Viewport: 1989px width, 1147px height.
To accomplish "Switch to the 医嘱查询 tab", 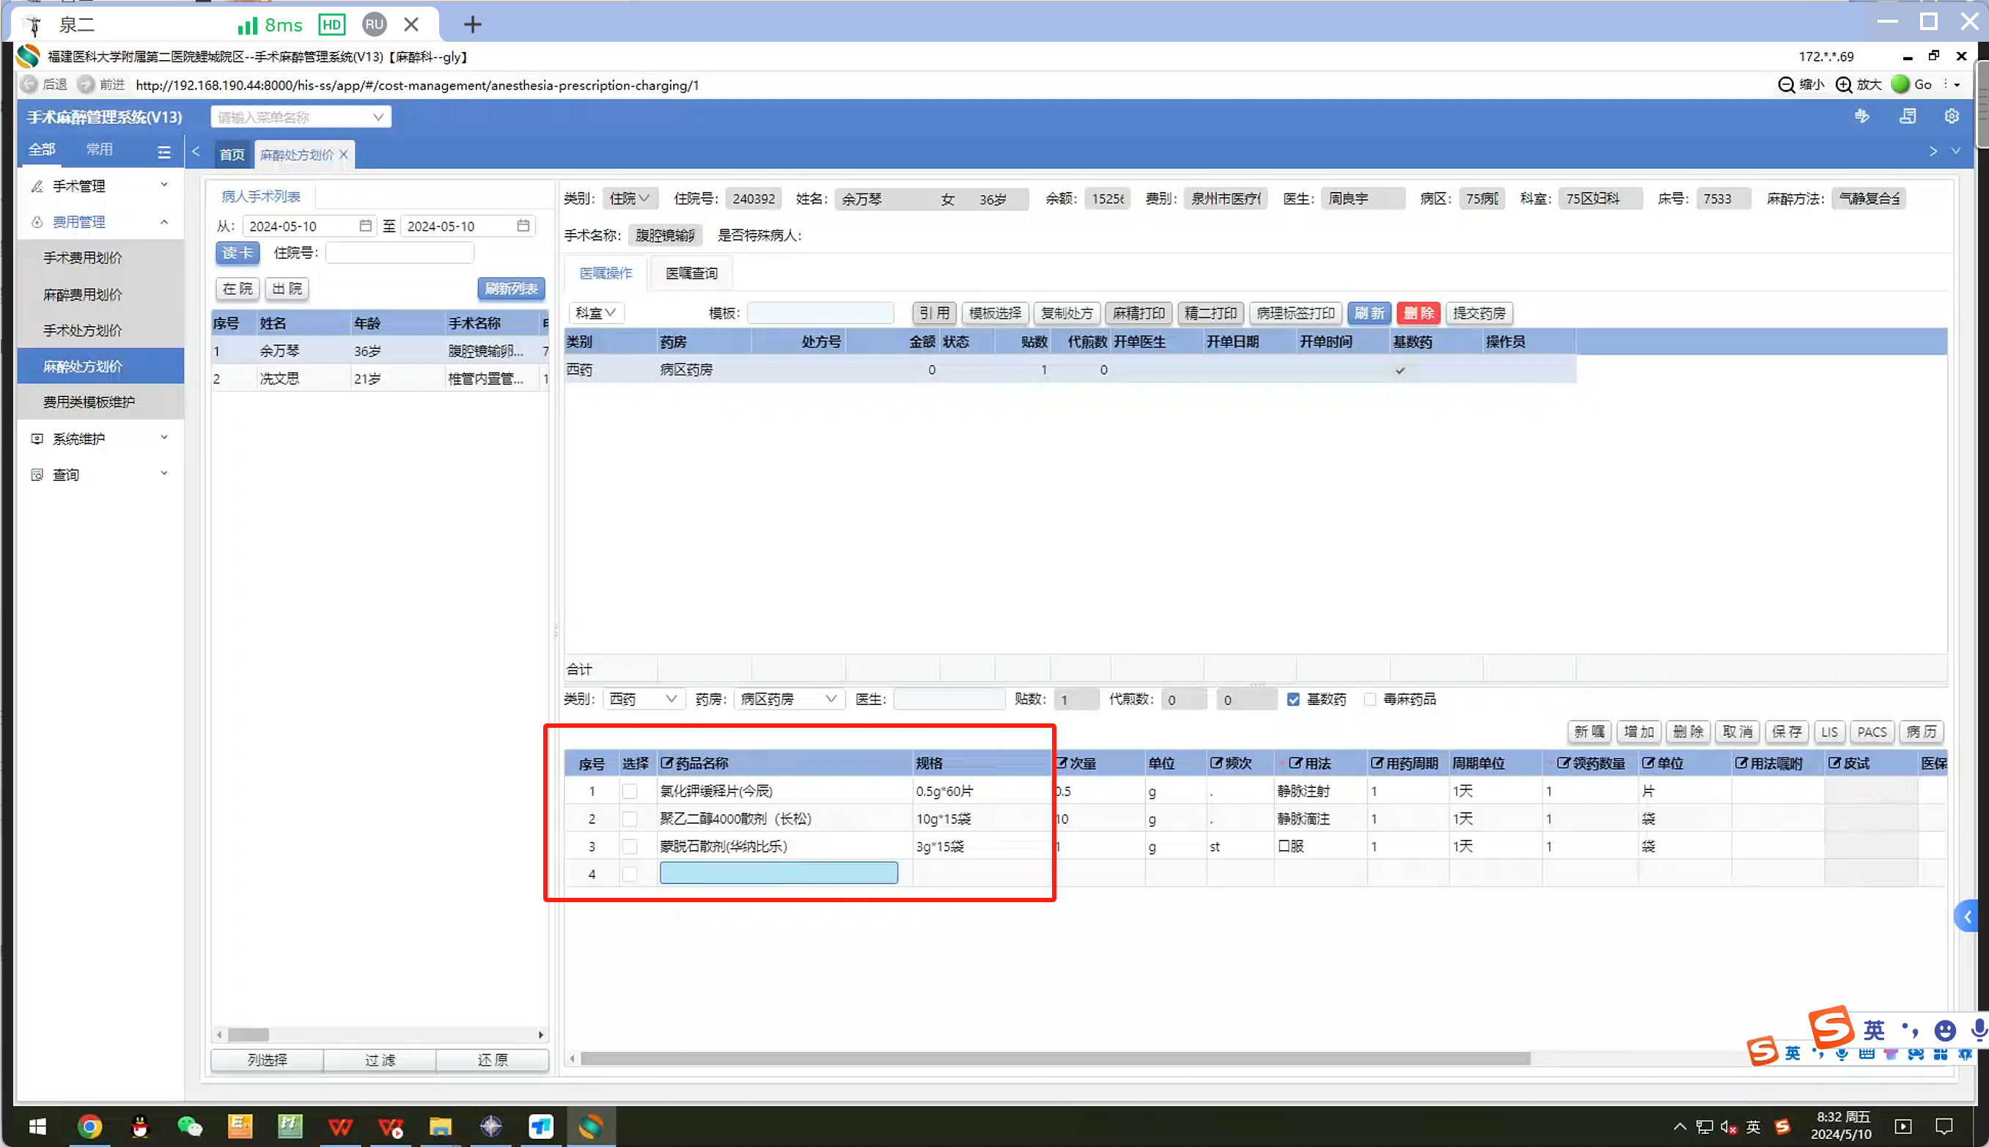I will (x=691, y=273).
